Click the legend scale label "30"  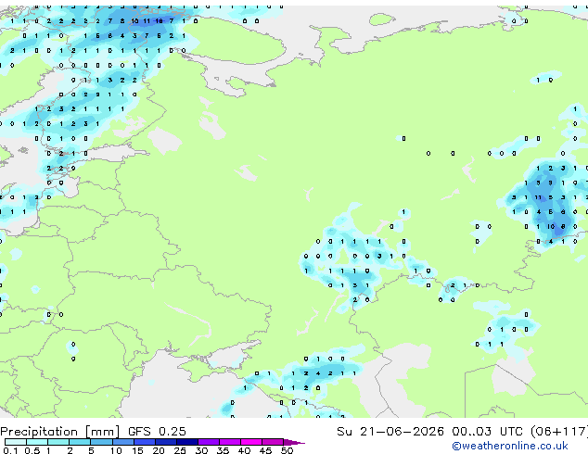coord(201,450)
